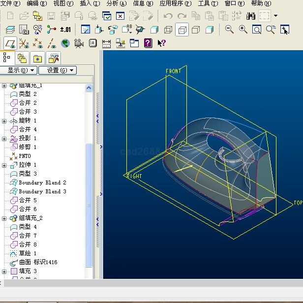
Task: Click the purple help book icon
Action: click(148, 43)
